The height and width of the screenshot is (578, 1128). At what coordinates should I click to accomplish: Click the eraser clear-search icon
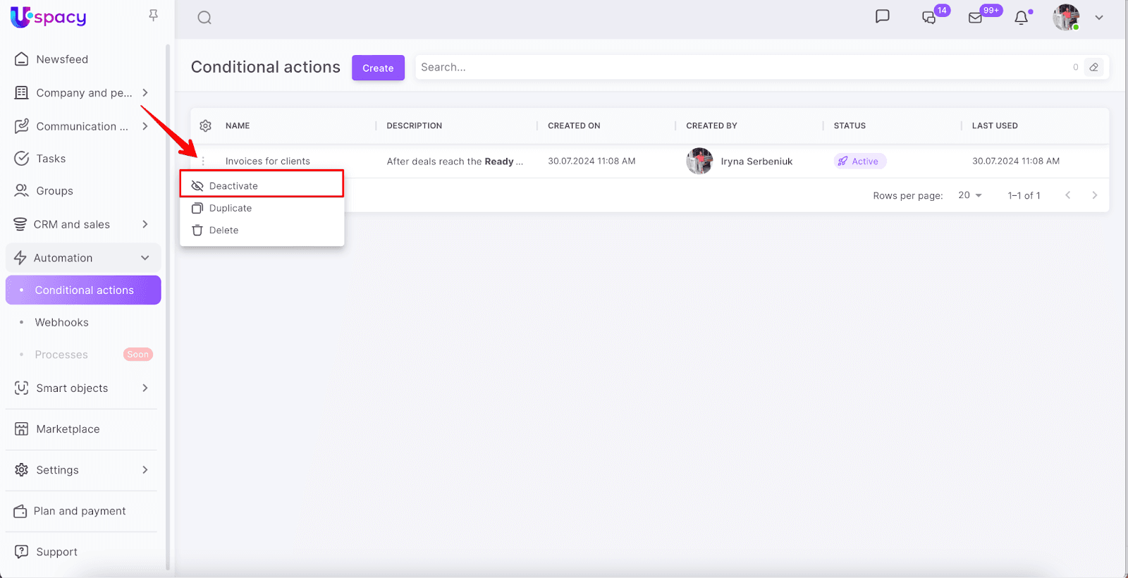click(1093, 68)
